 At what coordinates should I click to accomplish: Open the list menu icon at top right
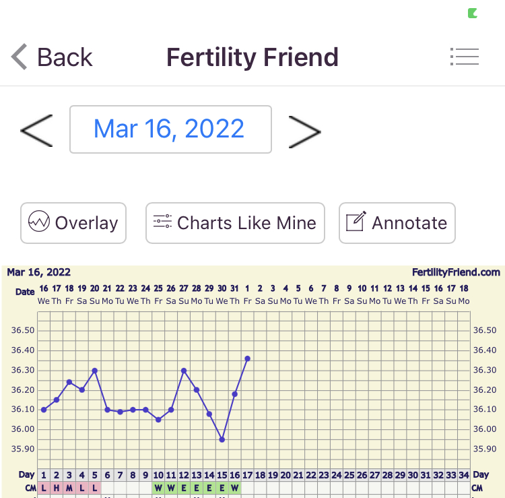tap(464, 57)
